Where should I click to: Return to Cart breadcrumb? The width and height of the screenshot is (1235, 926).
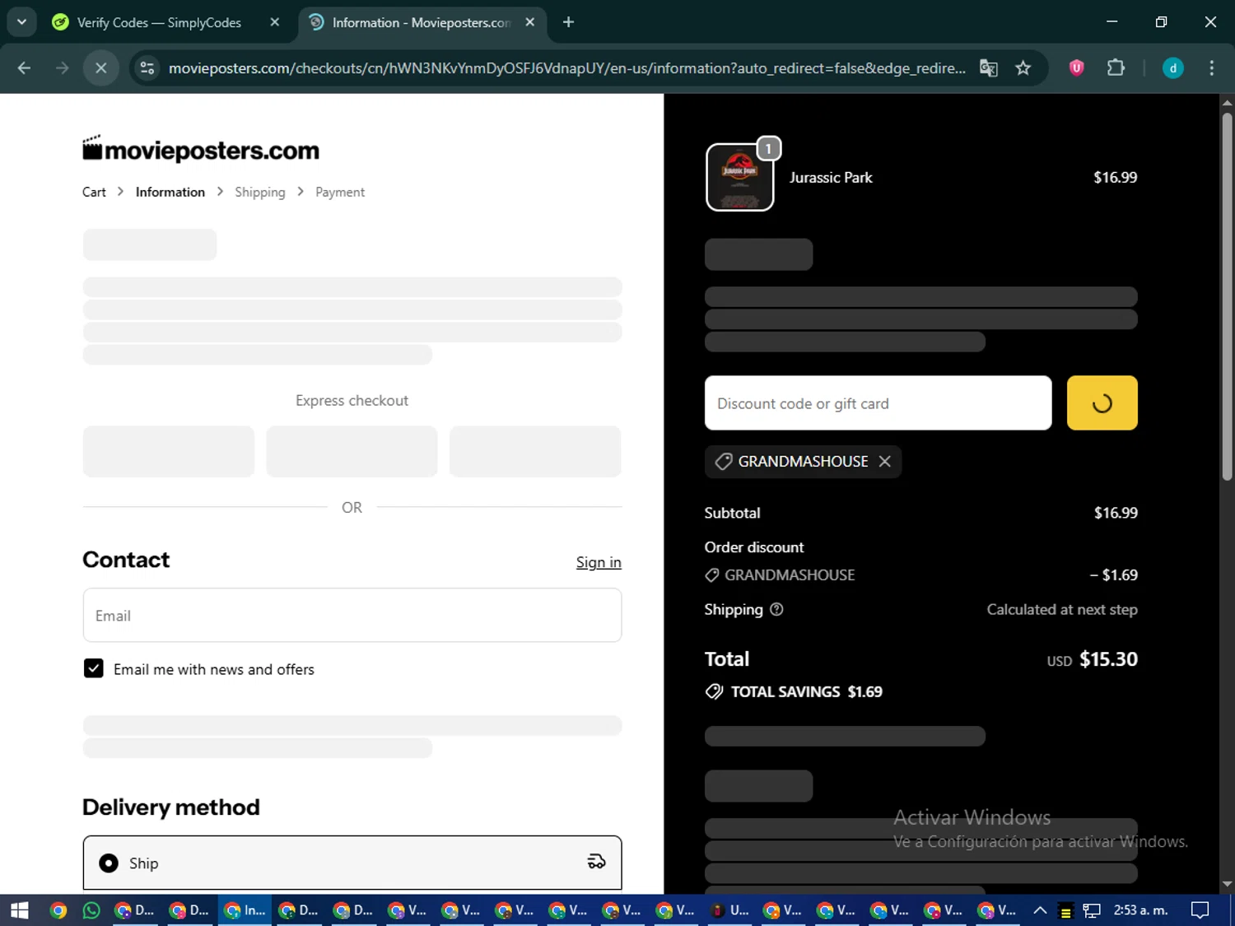click(x=94, y=192)
